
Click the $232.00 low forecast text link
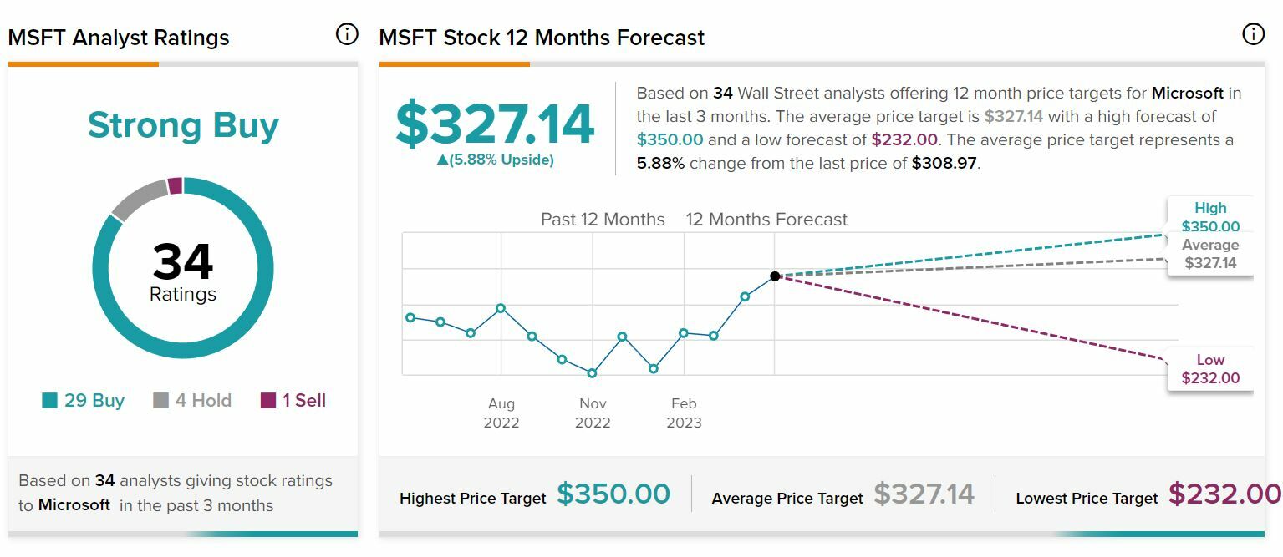coord(904,139)
